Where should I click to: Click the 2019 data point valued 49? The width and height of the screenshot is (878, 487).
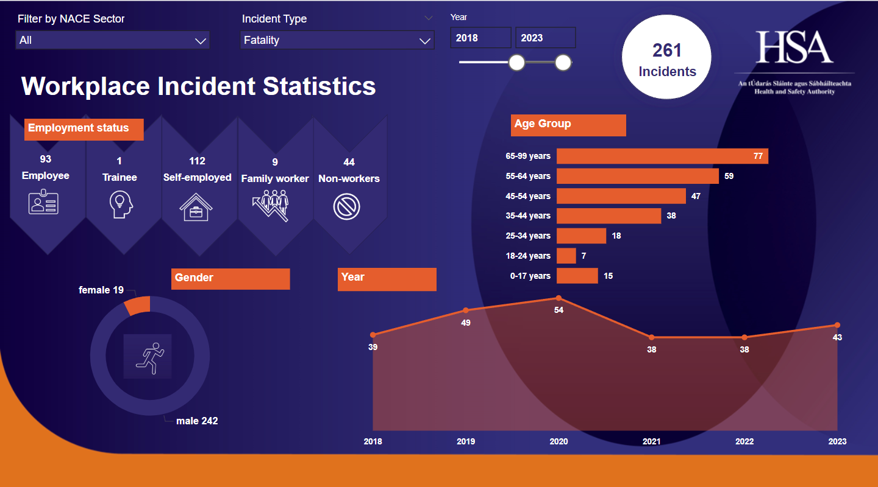click(x=466, y=310)
